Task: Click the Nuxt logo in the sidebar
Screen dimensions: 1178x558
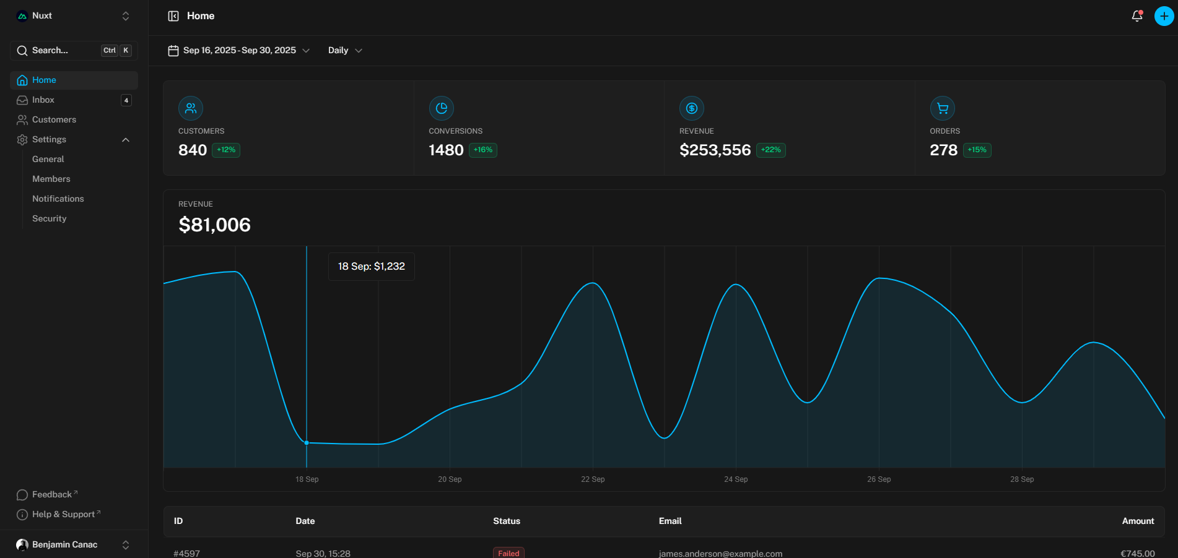Action: click(x=23, y=15)
